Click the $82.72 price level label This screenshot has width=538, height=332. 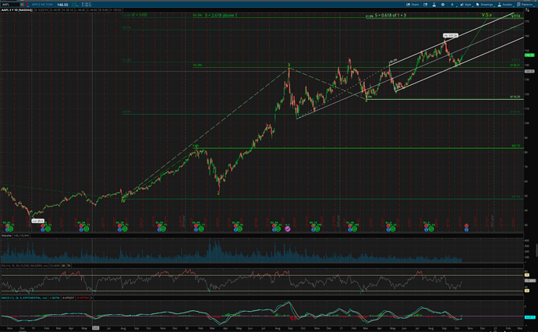pos(515,146)
